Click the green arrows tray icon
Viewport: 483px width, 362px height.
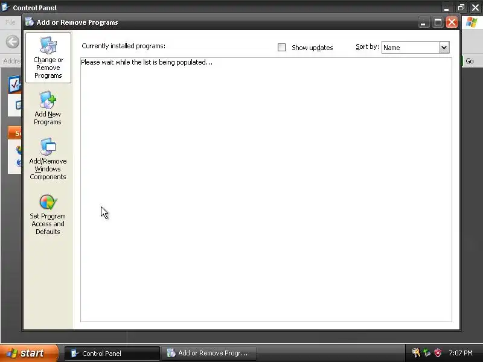pos(427,353)
